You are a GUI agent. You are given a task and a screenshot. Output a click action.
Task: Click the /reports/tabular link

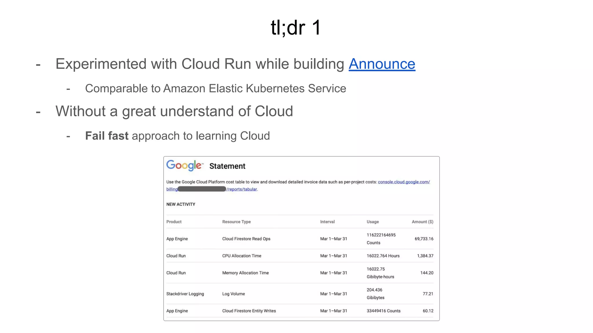pos(242,189)
